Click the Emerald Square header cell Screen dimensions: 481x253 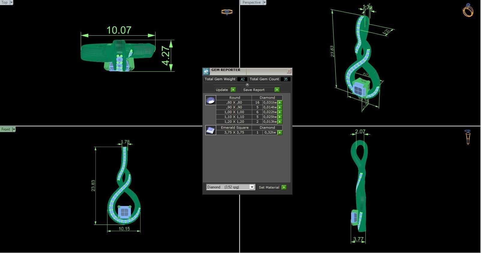pyautogui.click(x=234, y=128)
